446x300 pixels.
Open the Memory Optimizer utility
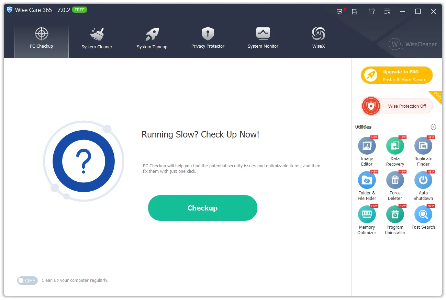pos(367,220)
